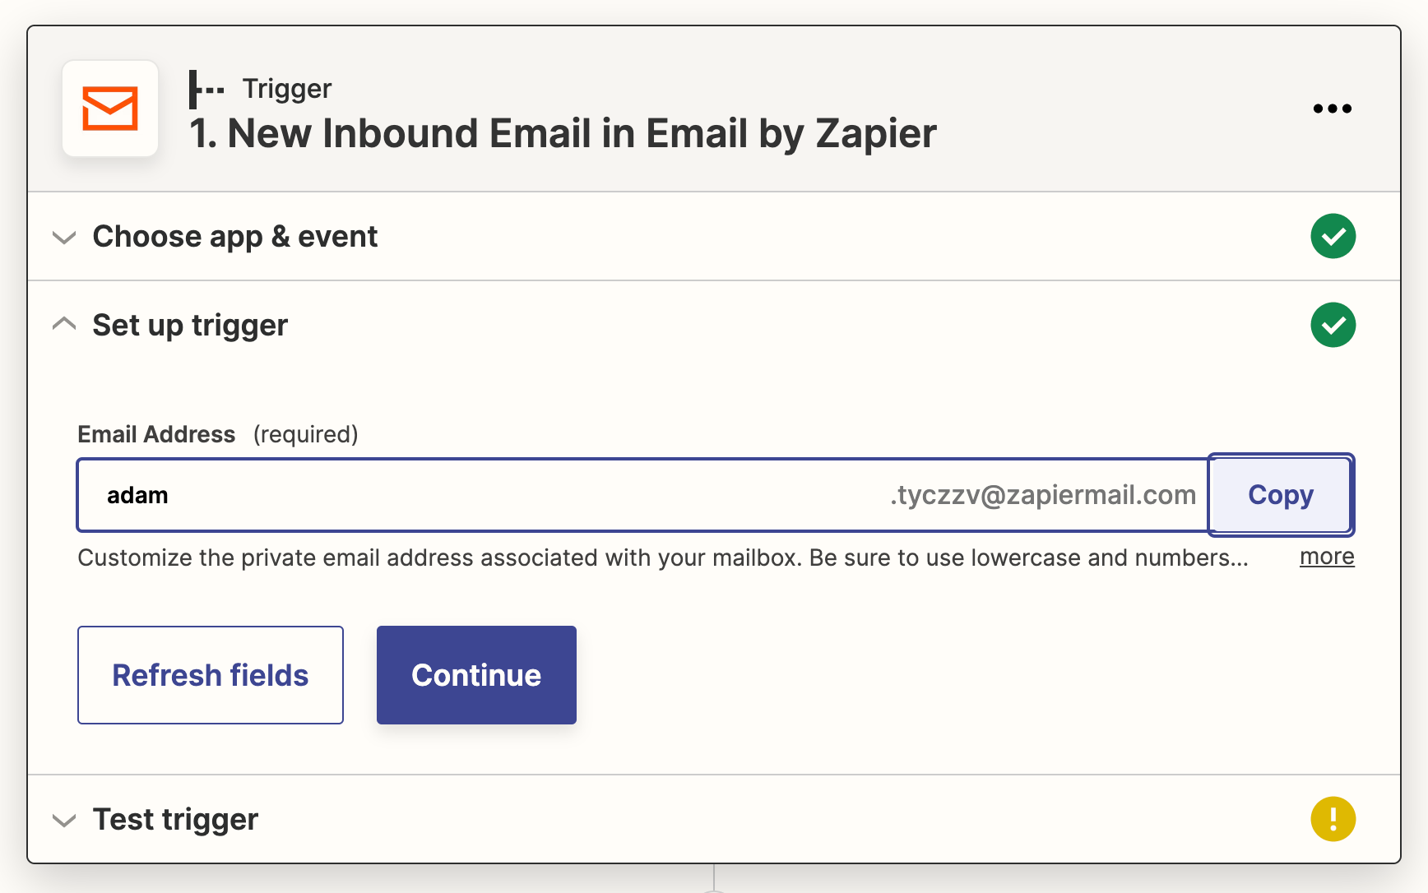Click the Trigger step indicator icon

pyautogui.click(x=206, y=89)
